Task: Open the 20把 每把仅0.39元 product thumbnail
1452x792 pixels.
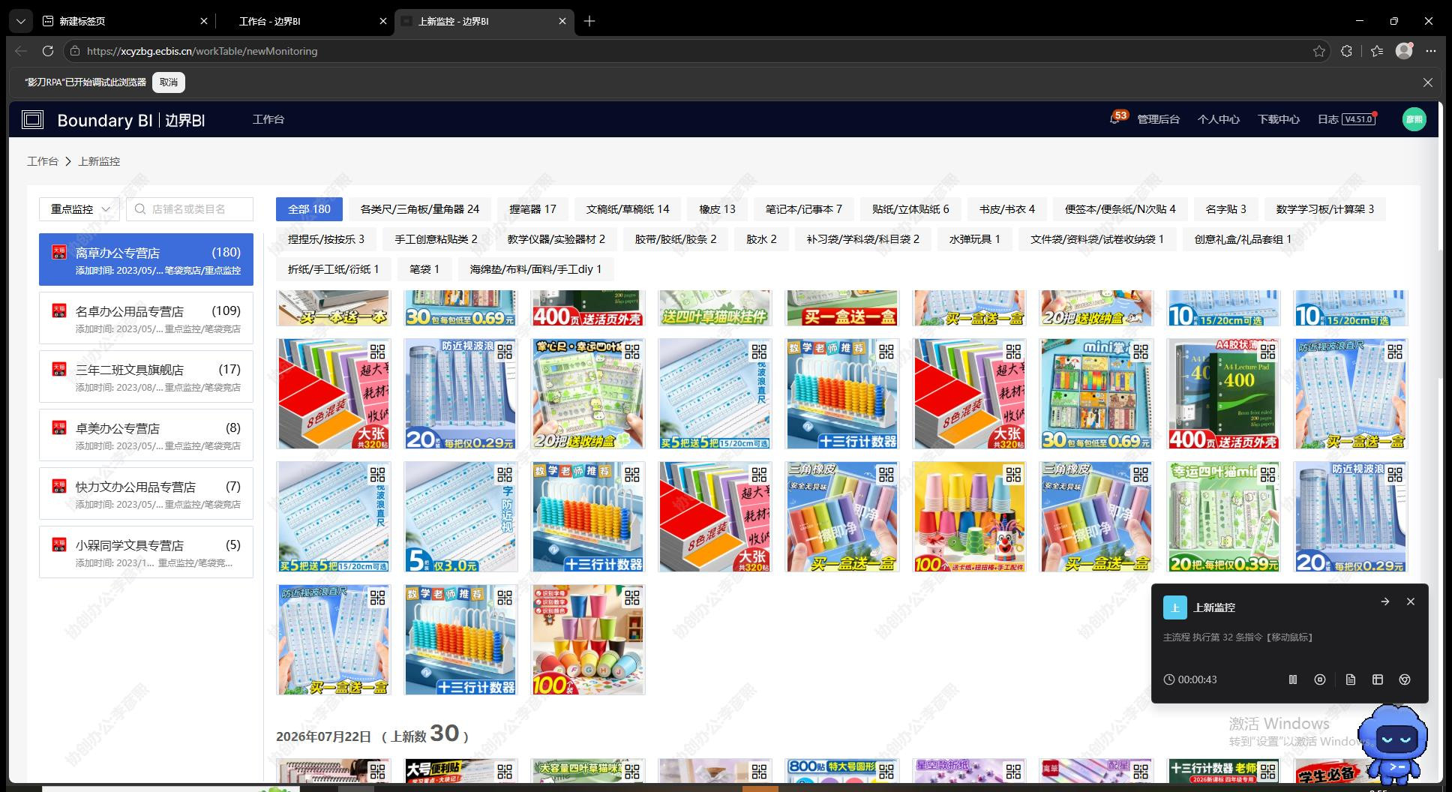Action: (x=1224, y=517)
